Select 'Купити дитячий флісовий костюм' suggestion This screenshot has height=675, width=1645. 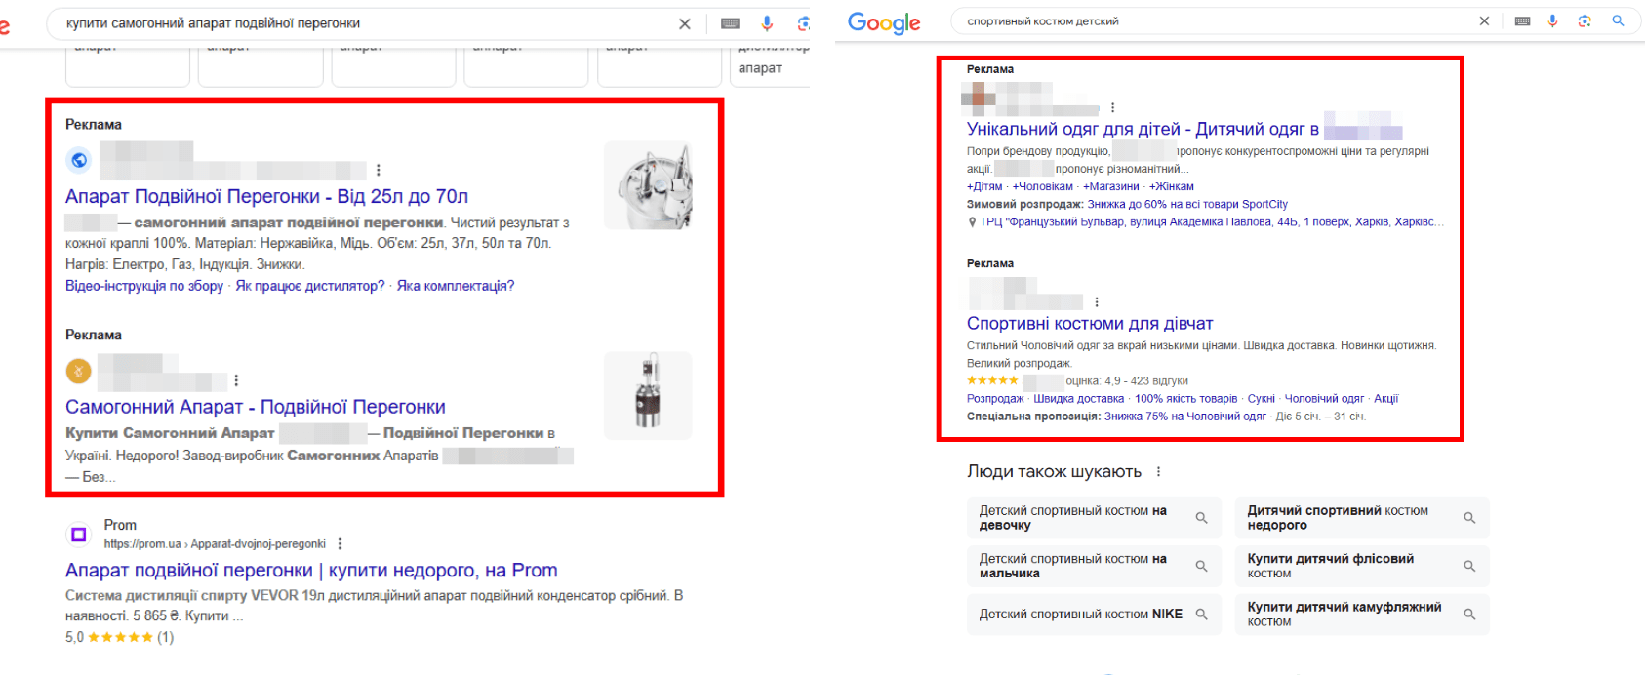coord(1362,566)
